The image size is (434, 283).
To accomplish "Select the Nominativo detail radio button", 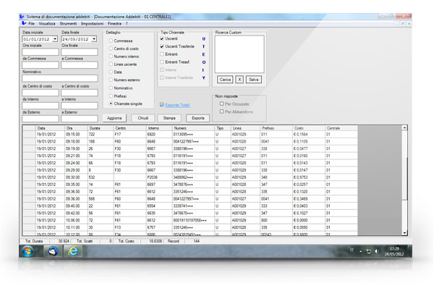I will click(111, 88).
